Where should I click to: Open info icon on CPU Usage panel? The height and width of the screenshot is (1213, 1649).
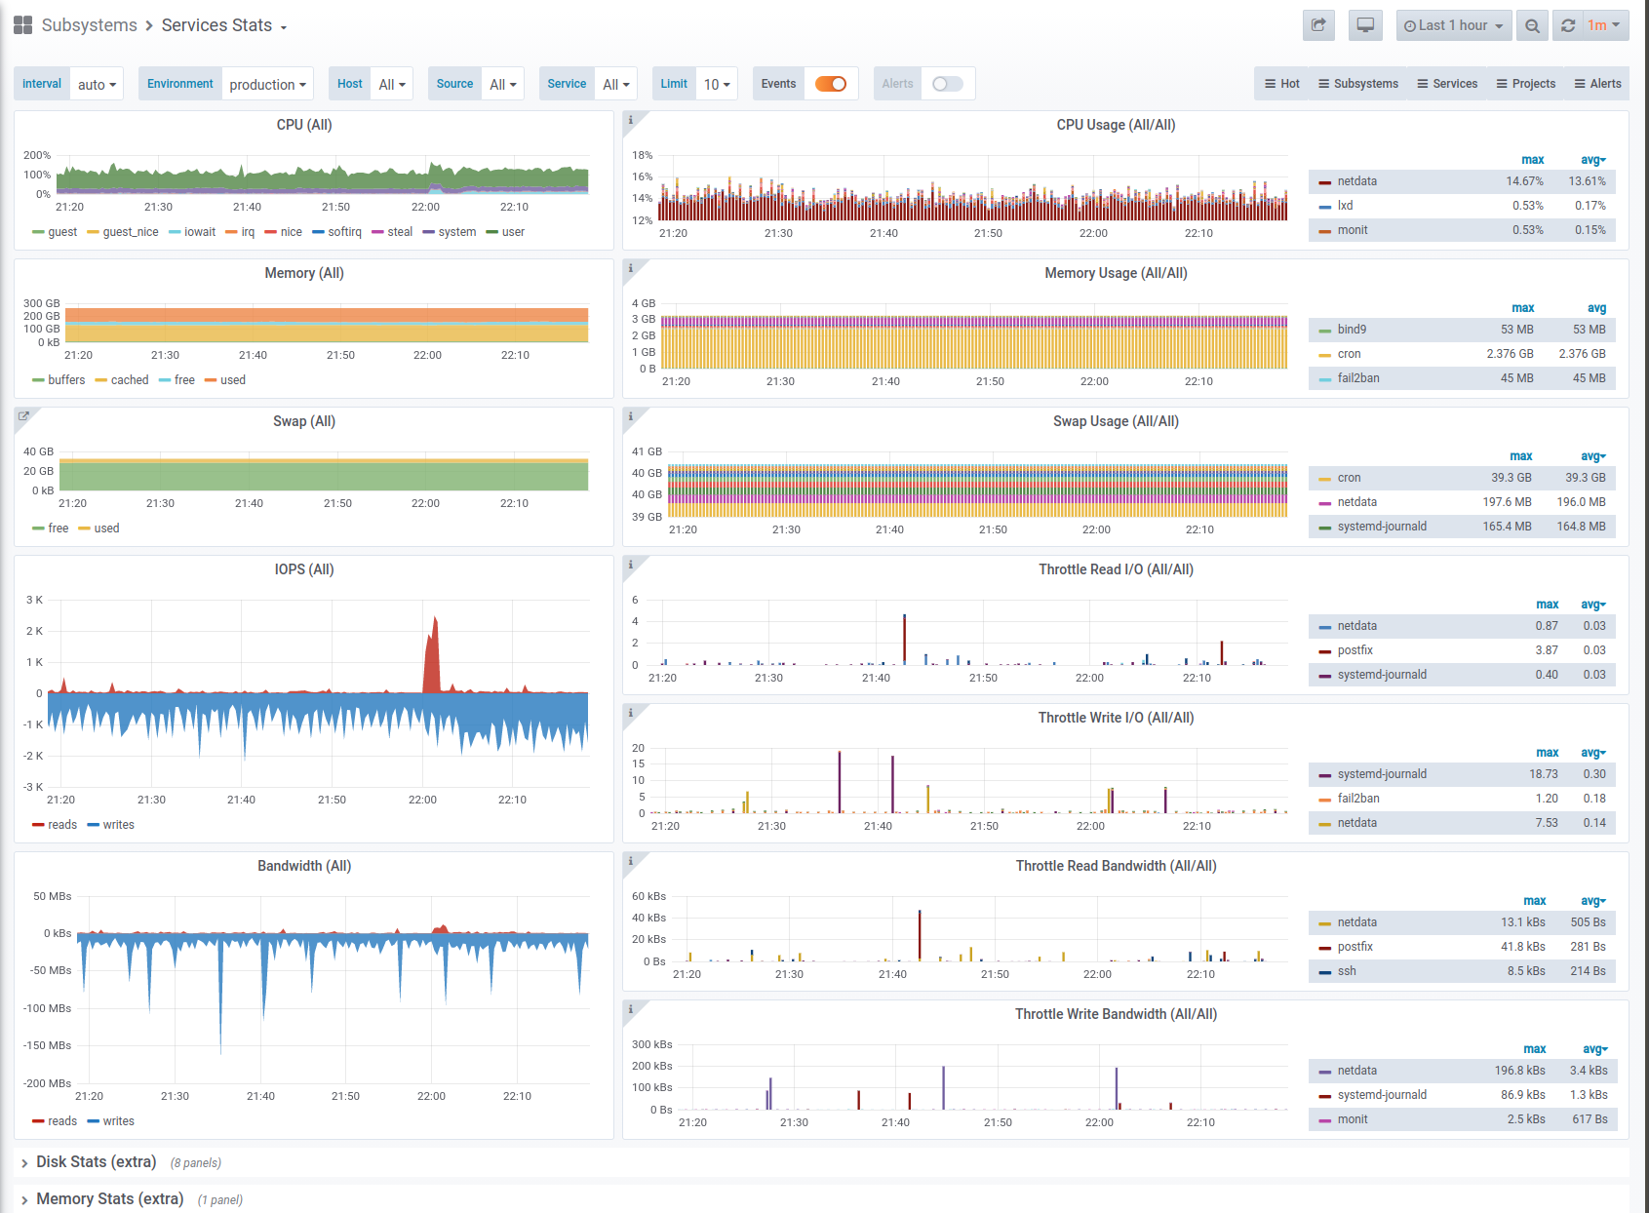click(631, 120)
